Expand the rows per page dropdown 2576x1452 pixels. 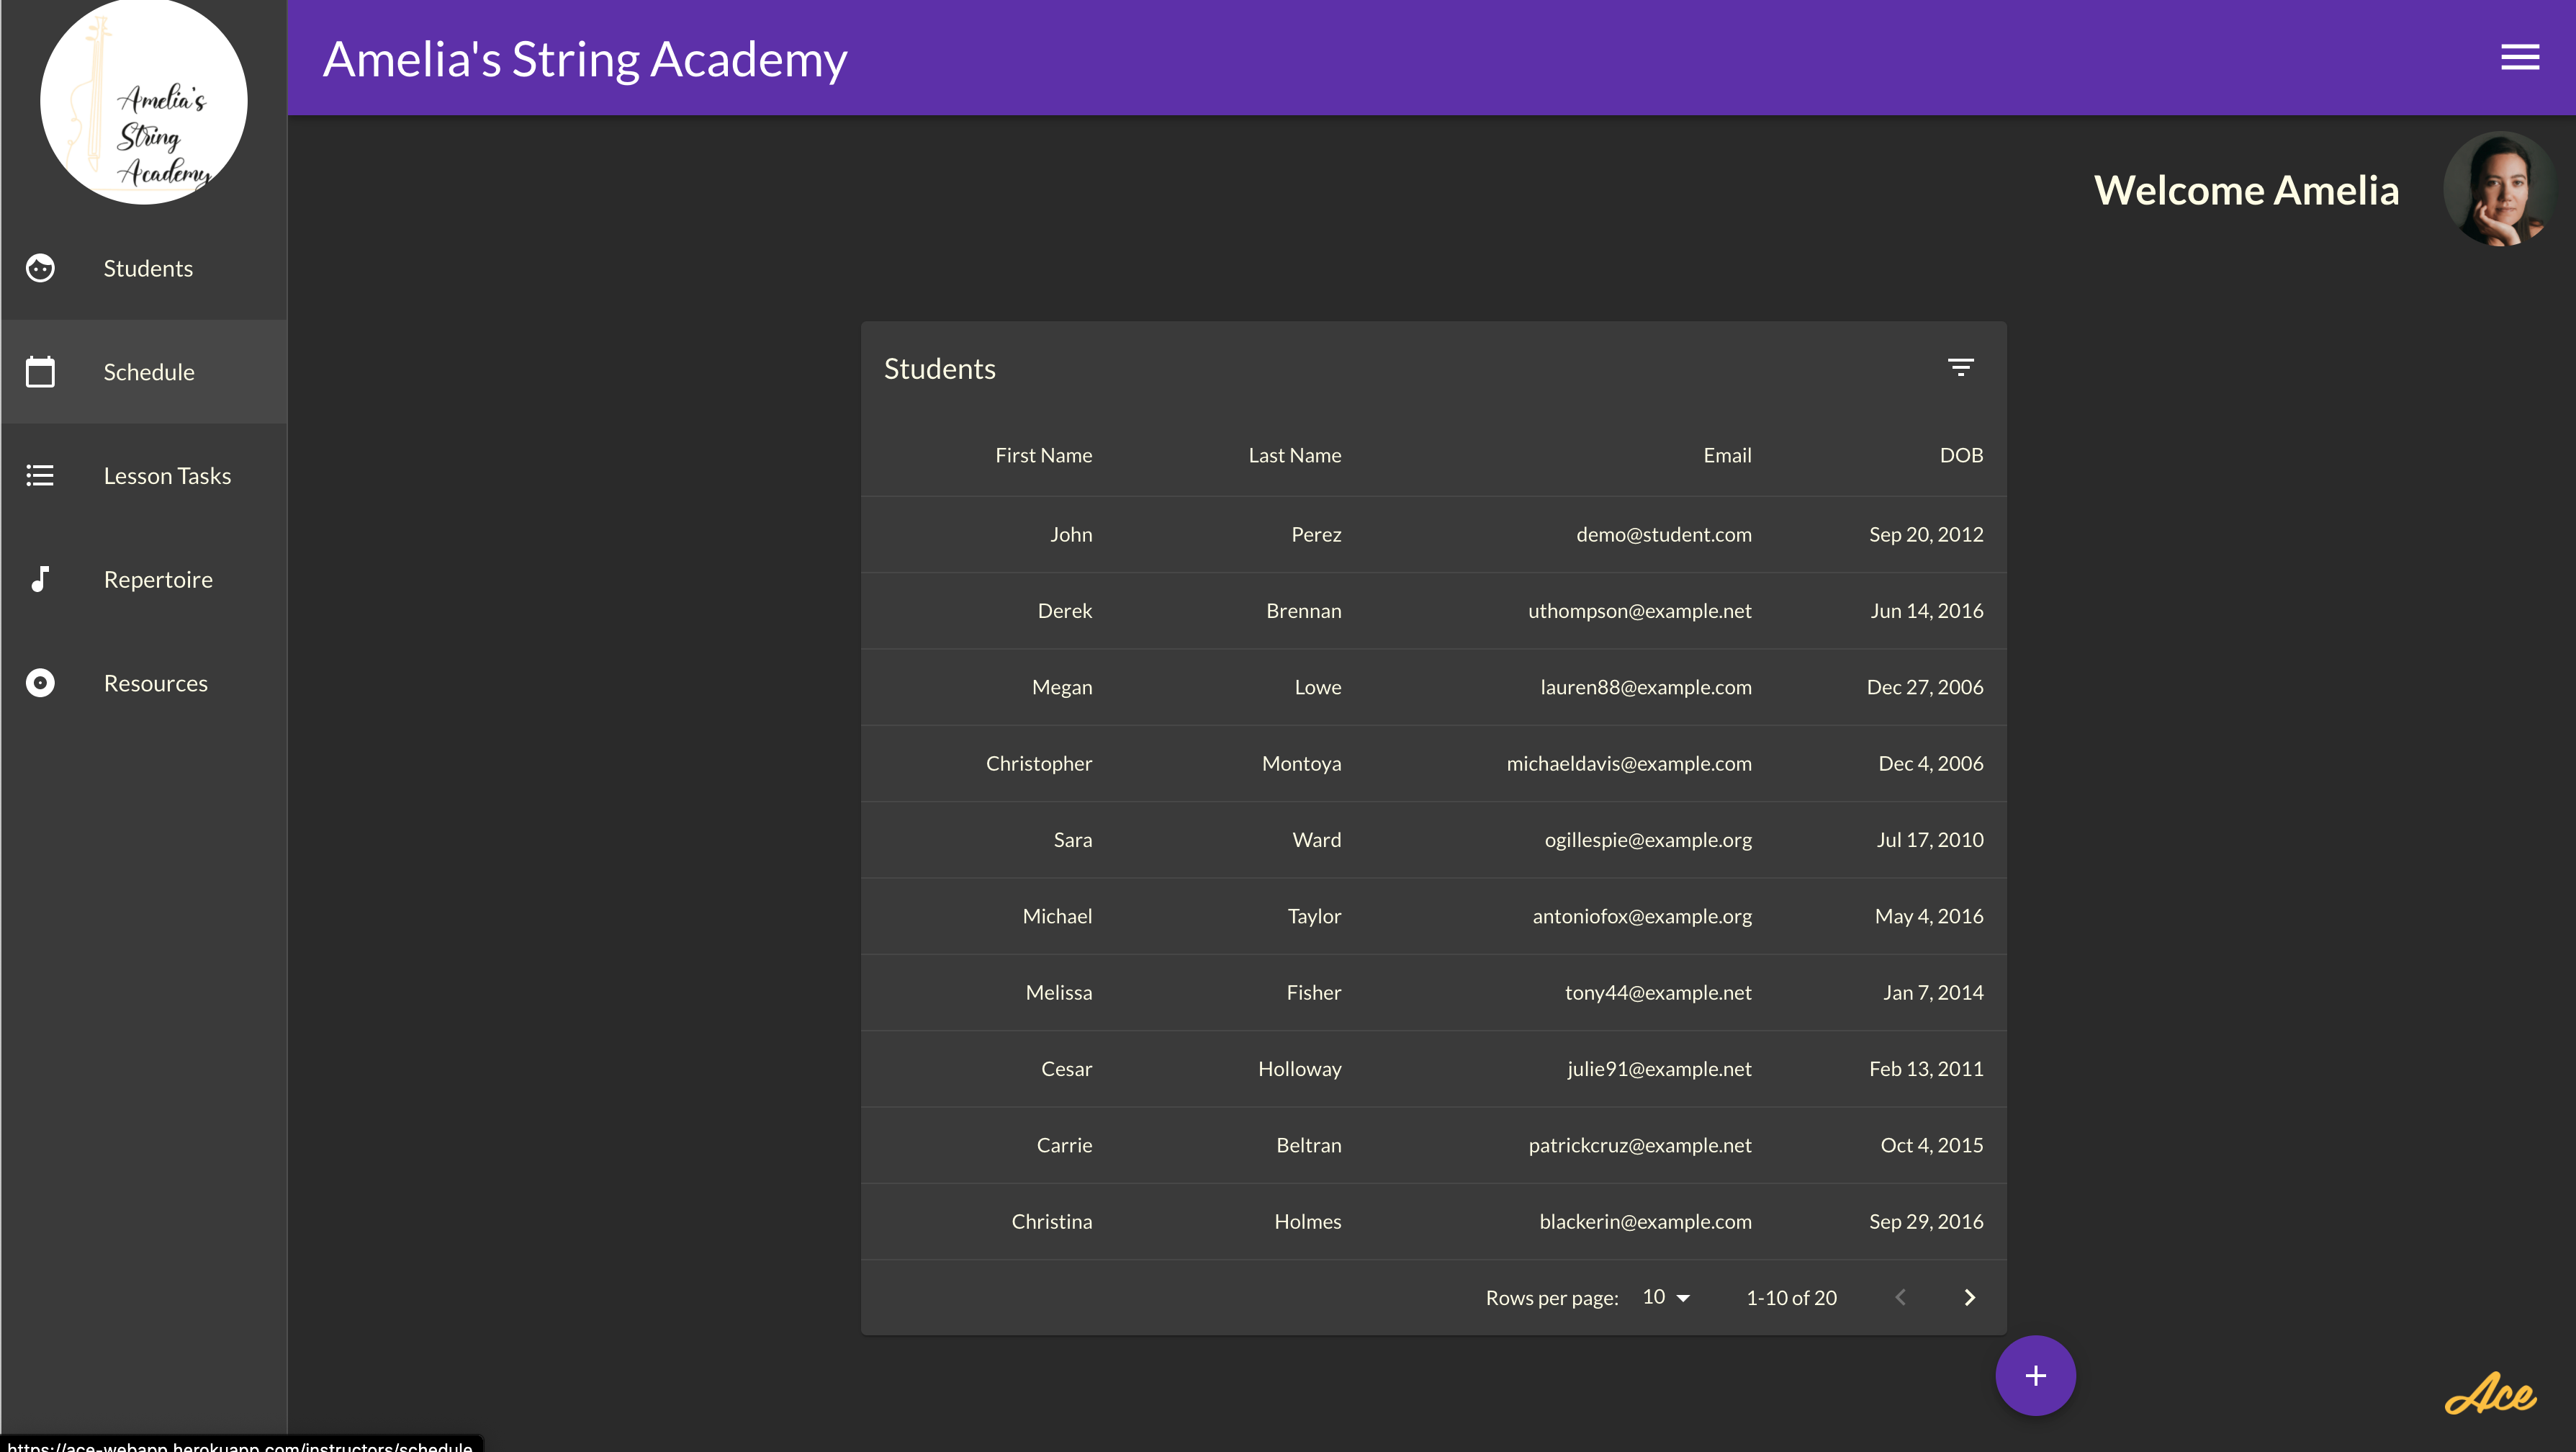pos(1666,1297)
